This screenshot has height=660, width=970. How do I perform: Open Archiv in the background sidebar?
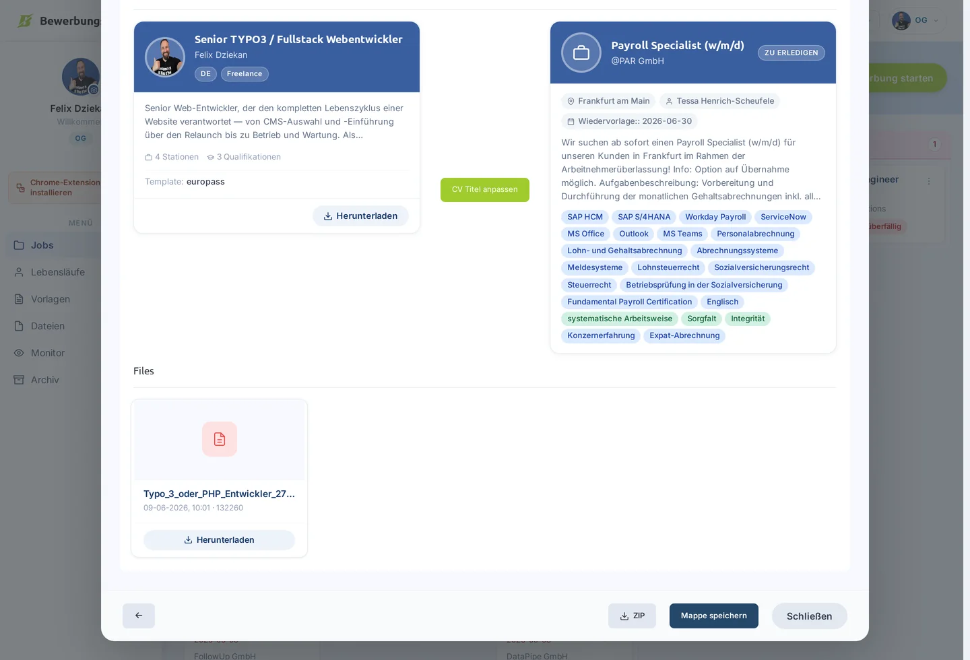pyautogui.click(x=53, y=380)
